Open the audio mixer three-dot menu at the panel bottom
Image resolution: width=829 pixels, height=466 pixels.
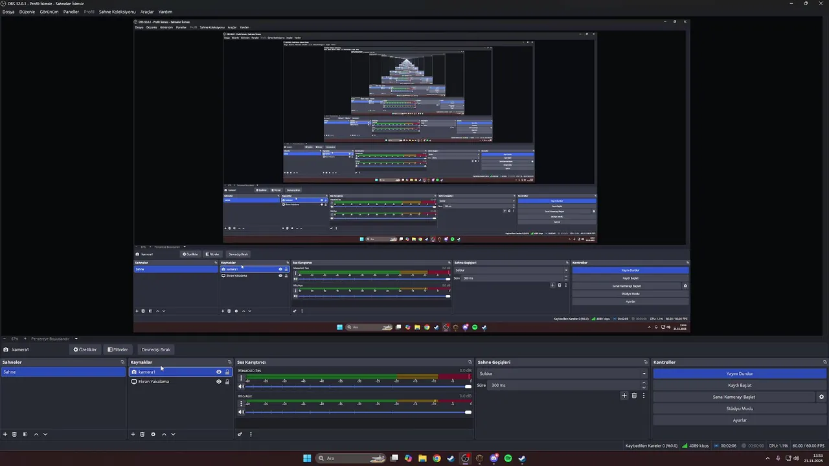(251, 434)
